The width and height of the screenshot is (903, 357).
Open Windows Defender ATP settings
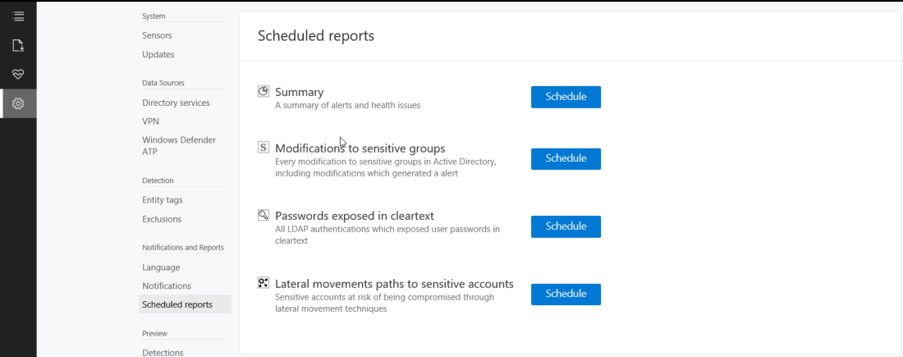point(179,145)
